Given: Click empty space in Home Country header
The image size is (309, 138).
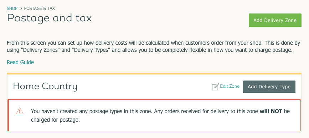Looking at the screenshot, I should [x=144, y=87].
